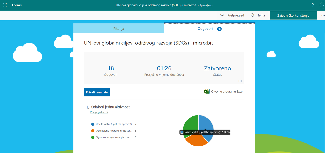Click the form title in the top bar
This screenshot has height=153, width=325.
click(x=157, y=5)
